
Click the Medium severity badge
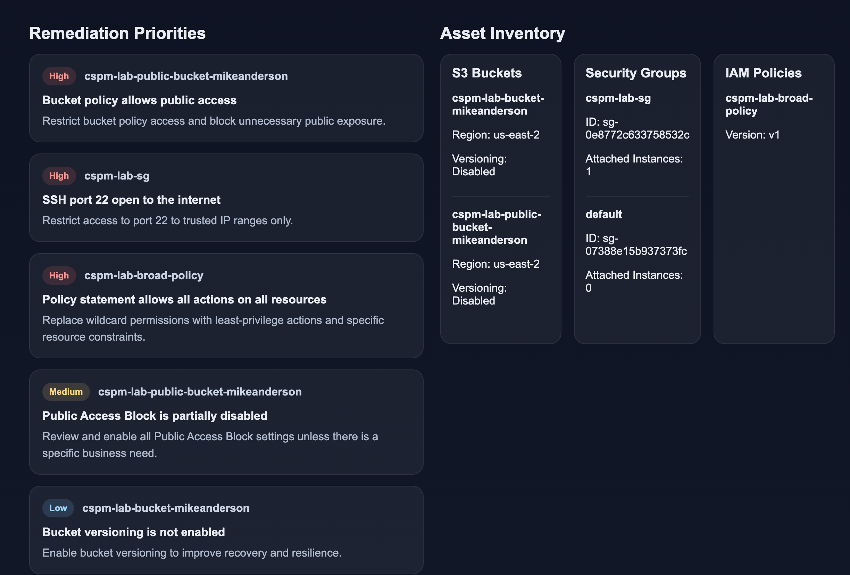click(66, 392)
